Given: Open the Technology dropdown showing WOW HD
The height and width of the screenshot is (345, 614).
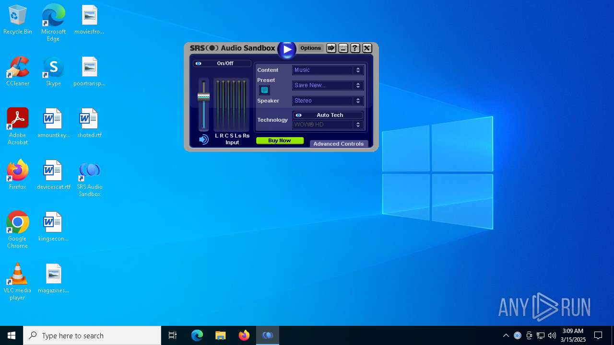Looking at the screenshot, I should coord(328,125).
